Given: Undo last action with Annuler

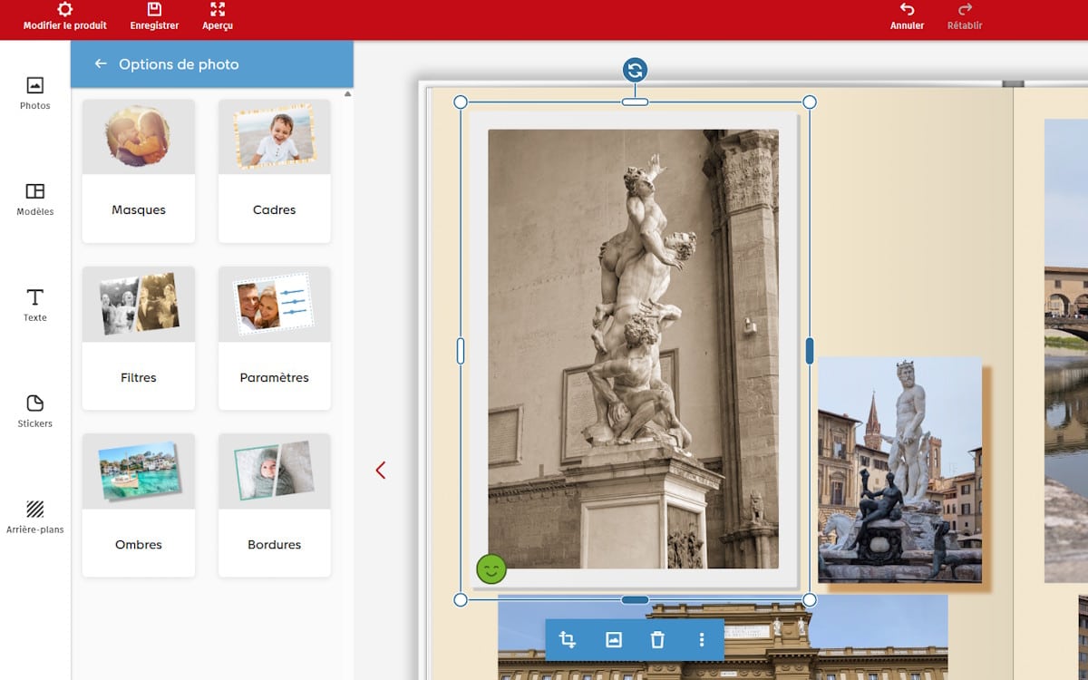Looking at the screenshot, I should 907,16.
